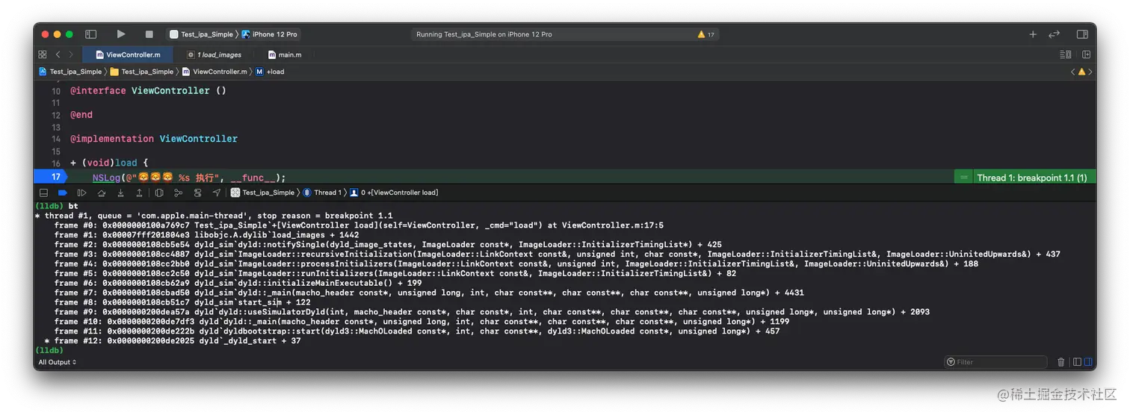Jump to the next issue
Screen dimensions: 1130x415
[x=1090, y=72]
